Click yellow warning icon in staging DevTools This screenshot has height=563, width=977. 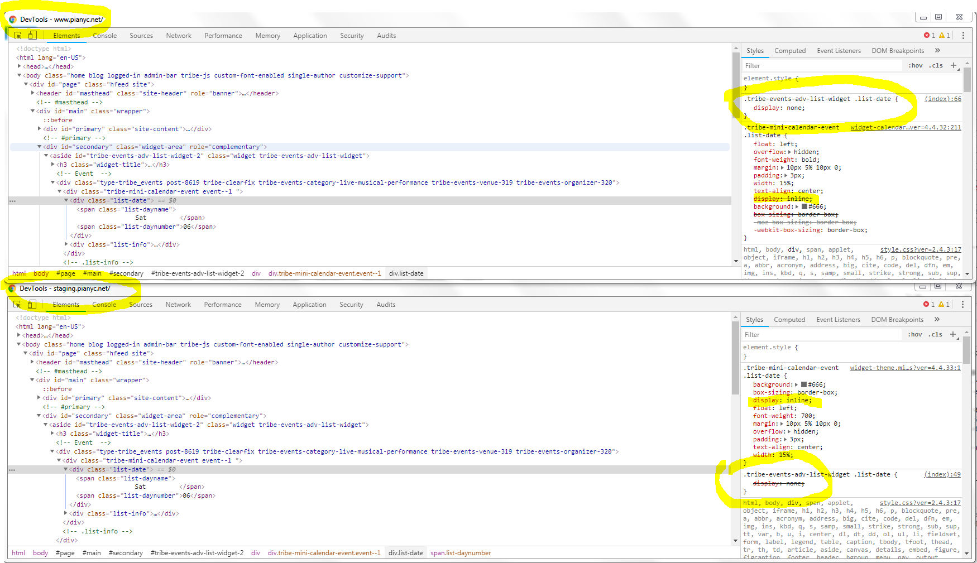coord(941,304)
